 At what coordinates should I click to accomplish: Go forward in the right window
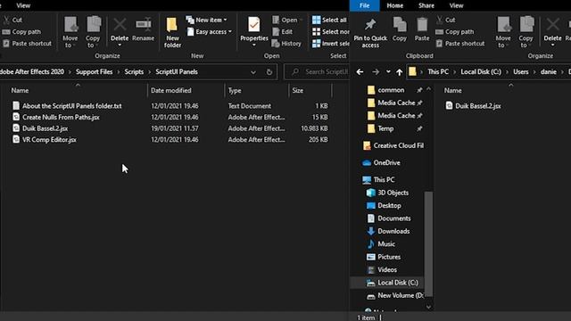[x=376, y=72]
